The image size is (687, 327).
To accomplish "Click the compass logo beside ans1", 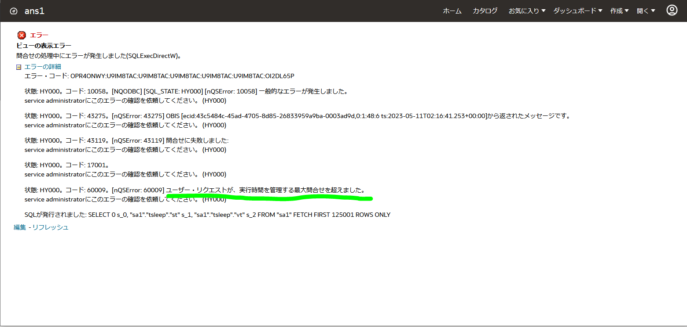I will tap(14, 11).
